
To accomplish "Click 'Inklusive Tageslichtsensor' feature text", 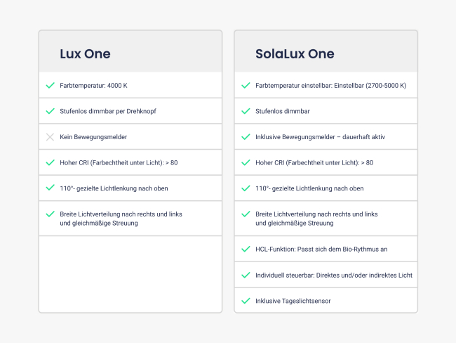I will click(293, 301).
